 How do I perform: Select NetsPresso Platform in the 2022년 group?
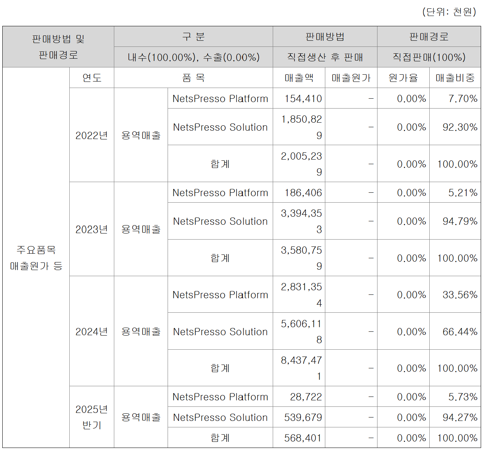(220, 99)
